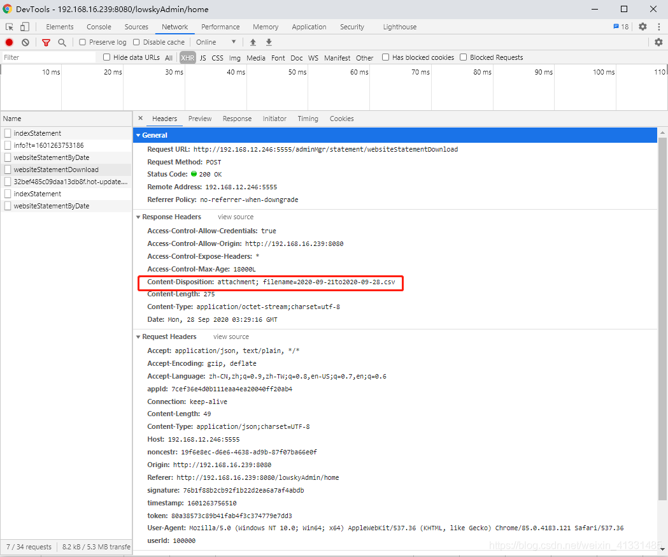Toggle the red filter funnel icon

click(x=46, y=42)
